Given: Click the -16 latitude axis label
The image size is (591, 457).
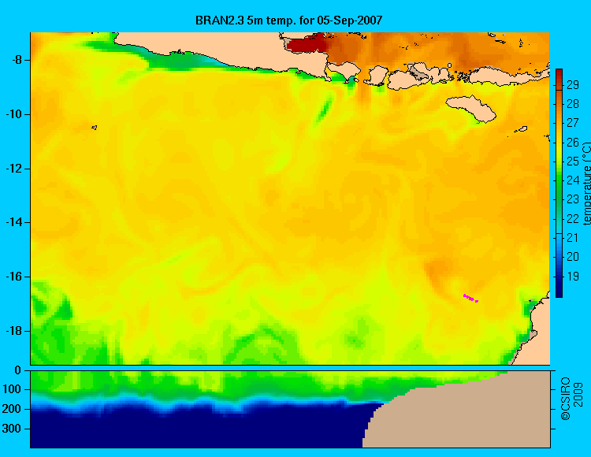Looking at the screenshot, I should 13,277.
